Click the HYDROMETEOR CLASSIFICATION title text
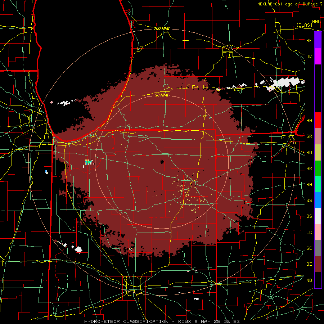This screenshot has width=324, height=324. click(x=126, y=321)
